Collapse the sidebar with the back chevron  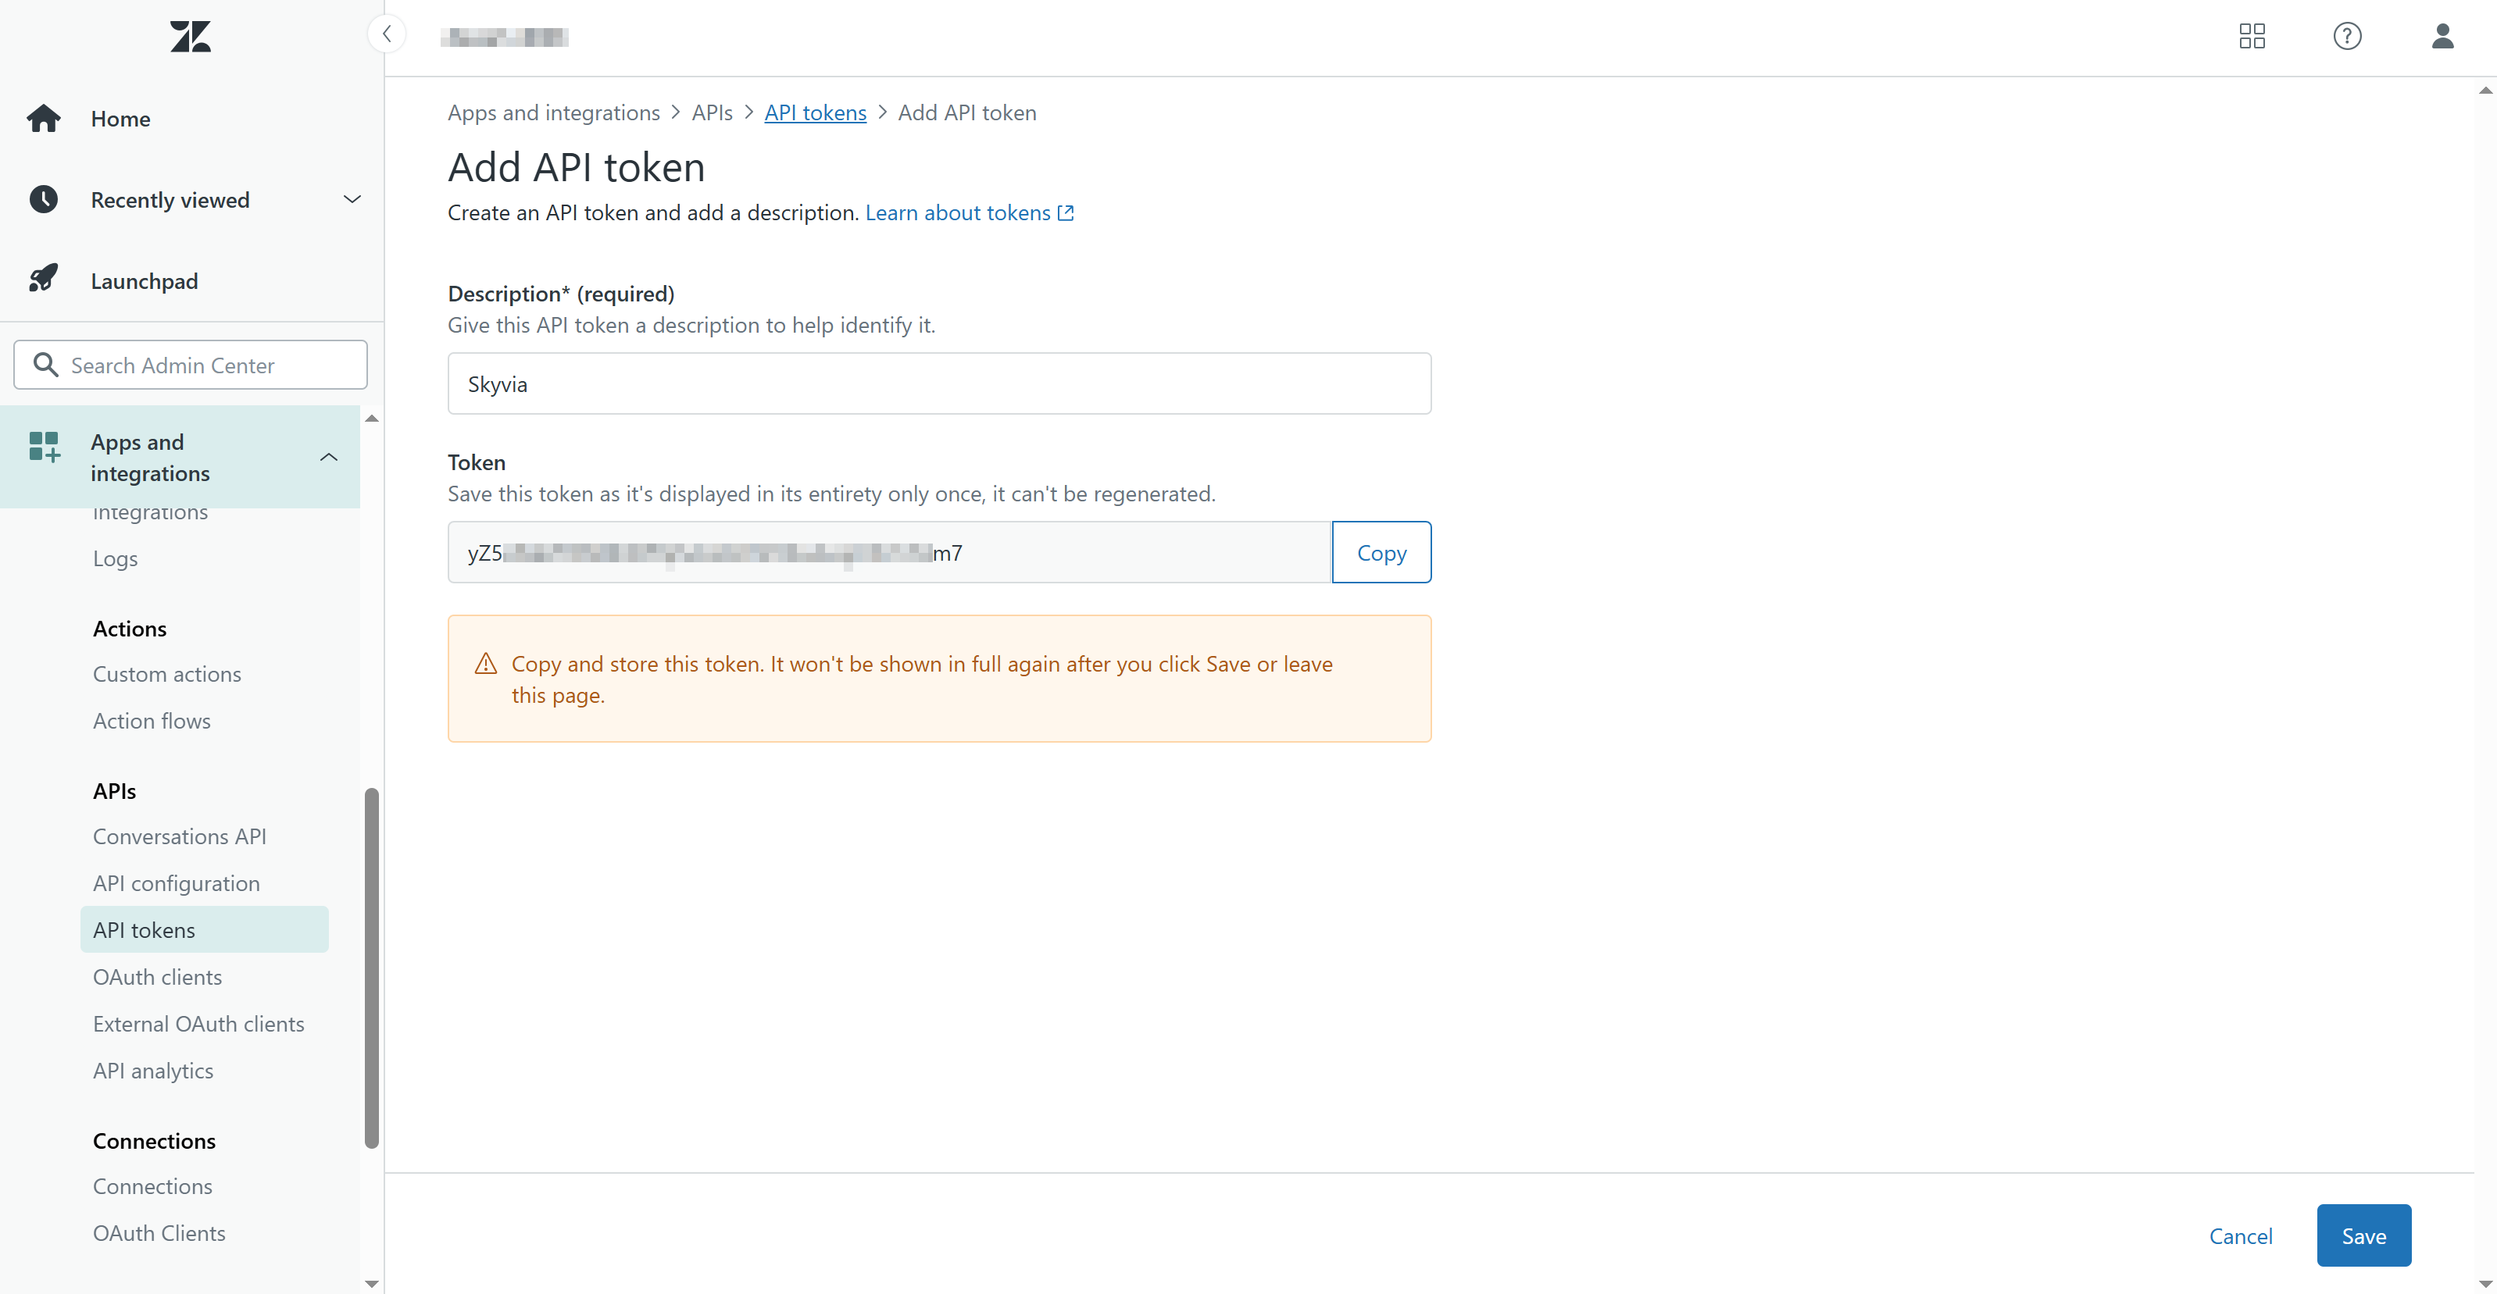[x=387, y=34]
